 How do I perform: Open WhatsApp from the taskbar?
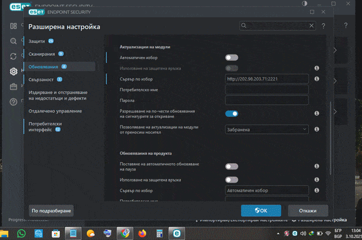[21, 234]
